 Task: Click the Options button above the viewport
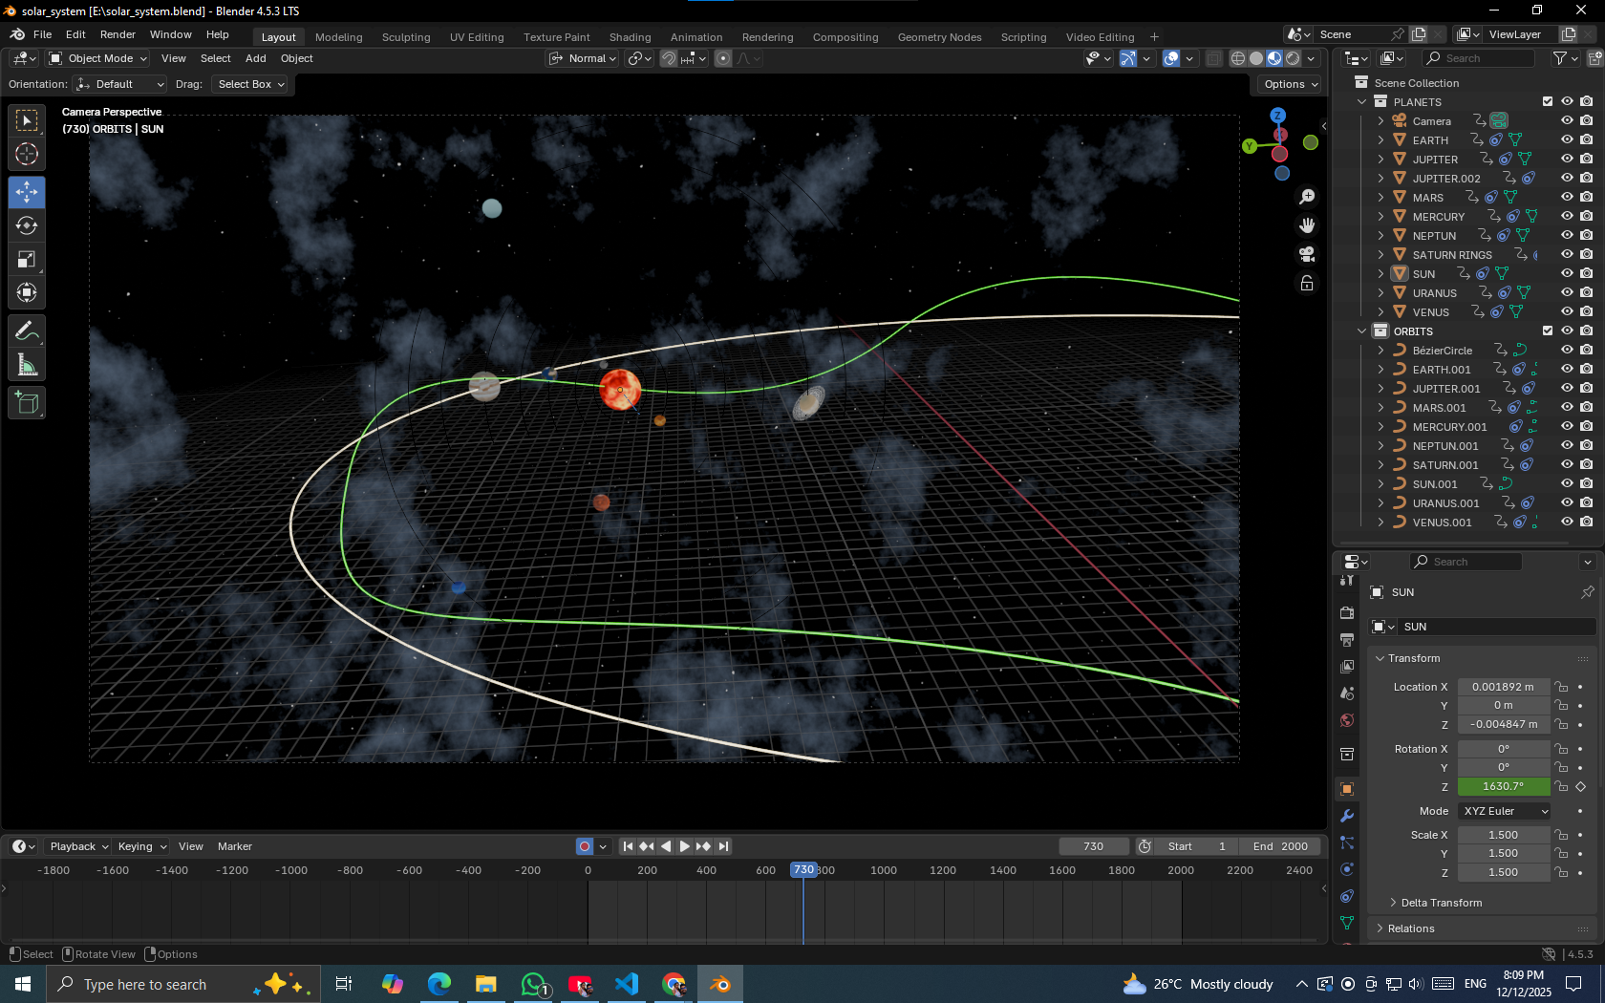1288,84
